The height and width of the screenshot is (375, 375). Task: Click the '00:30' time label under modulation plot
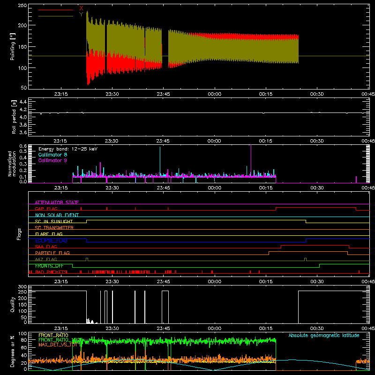coord(317,188)
